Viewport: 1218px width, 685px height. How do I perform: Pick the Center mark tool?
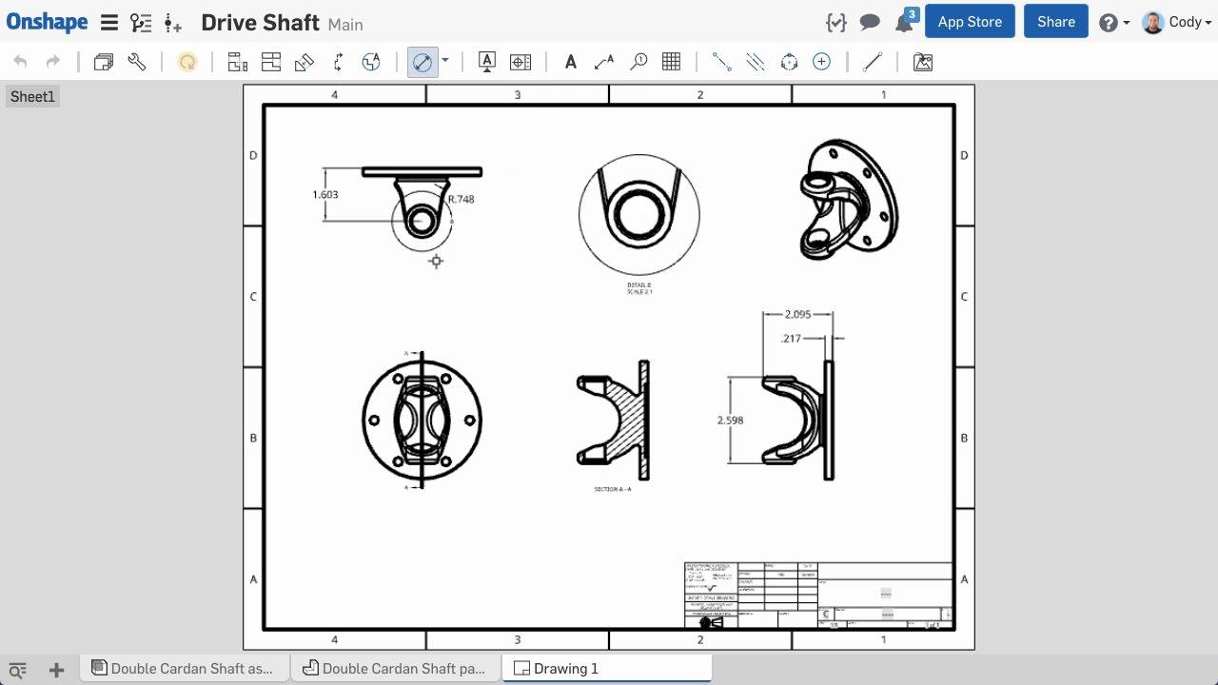click(x=820, y=61)
